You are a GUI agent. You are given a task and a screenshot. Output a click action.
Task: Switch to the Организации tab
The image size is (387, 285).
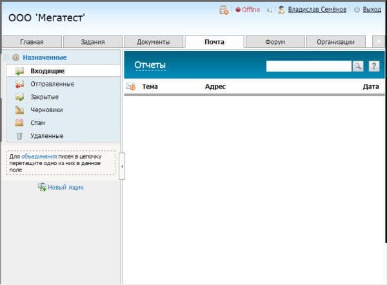(336, 42)
